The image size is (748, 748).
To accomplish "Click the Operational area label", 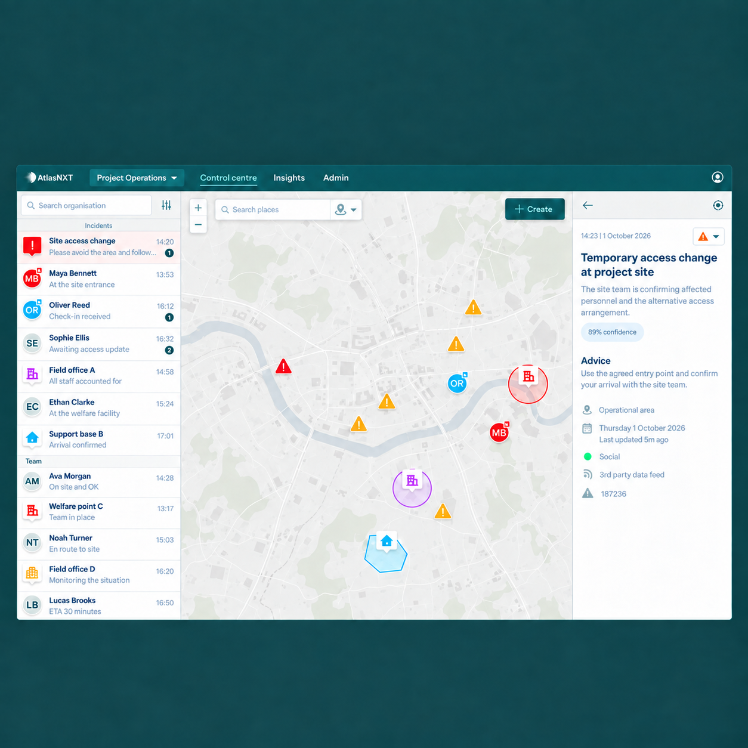I will 626,410.
